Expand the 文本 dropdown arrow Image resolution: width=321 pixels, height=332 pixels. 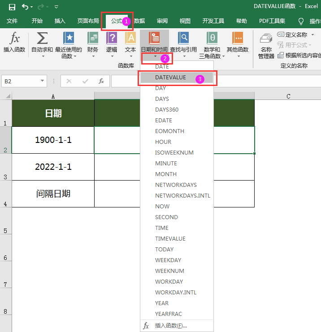point(131,56)
